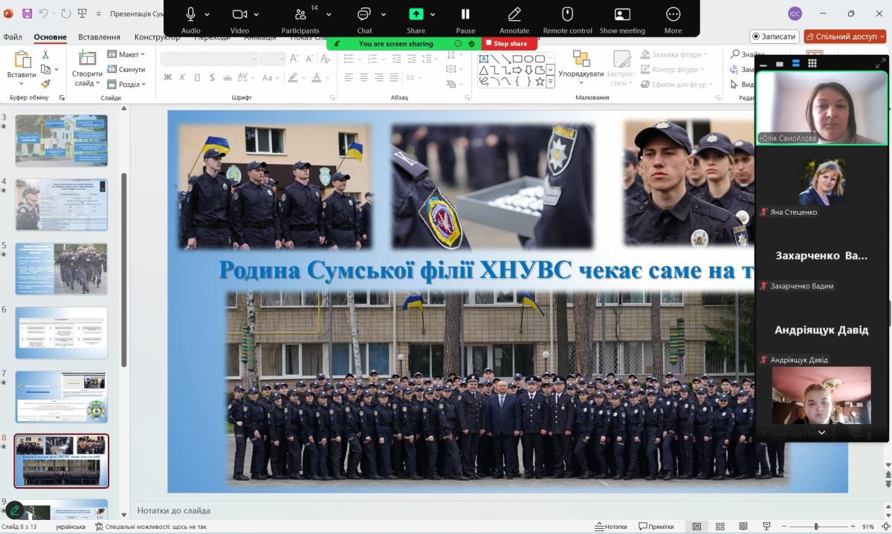This screenshot has width=892, height=534.
Task: Switch Zoom panel to grid gallery view
Action: [x=812, y=64]
